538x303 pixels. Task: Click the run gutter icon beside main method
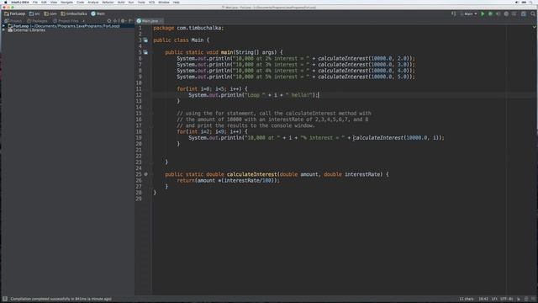tap(145, 52)
